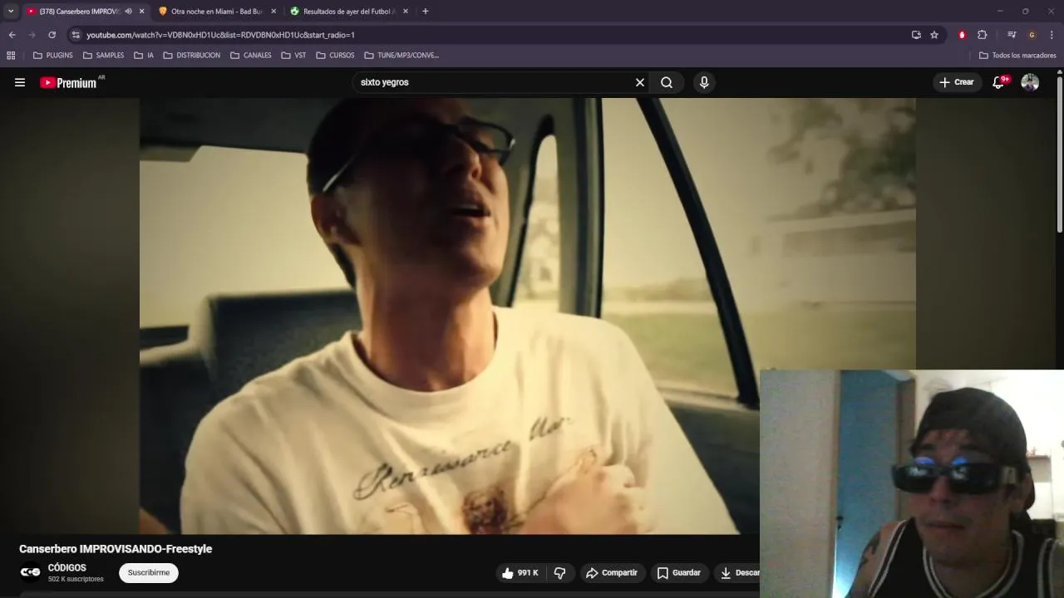Clear the search text 'sixto yegros'
The image size is (1064, 598).
[640, 82]
